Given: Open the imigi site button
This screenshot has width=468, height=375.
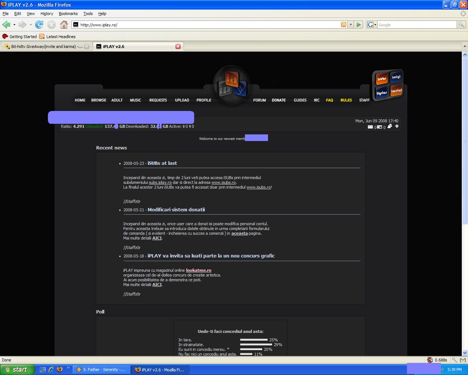Looking at the screenshot, I should pos(396,77).
